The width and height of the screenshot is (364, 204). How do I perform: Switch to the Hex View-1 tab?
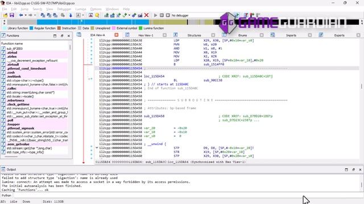(x=146, y=35)
